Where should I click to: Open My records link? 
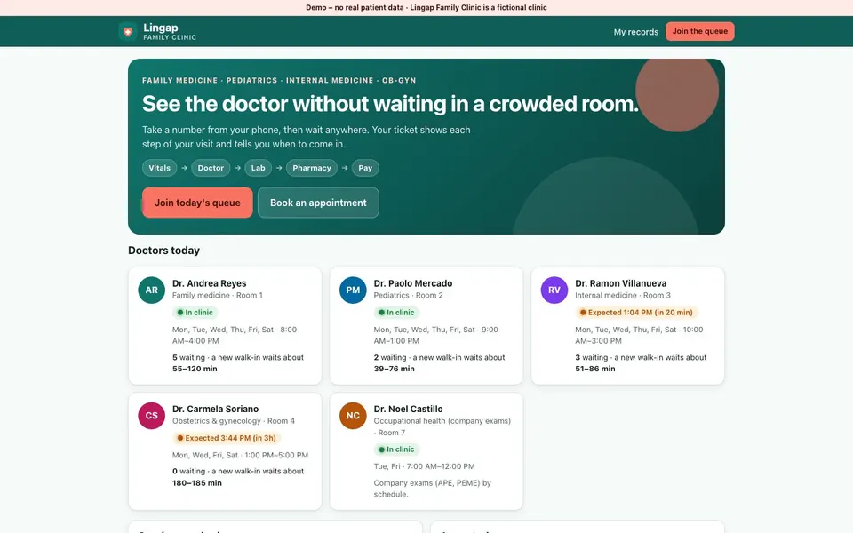click(x=636, y=32)
